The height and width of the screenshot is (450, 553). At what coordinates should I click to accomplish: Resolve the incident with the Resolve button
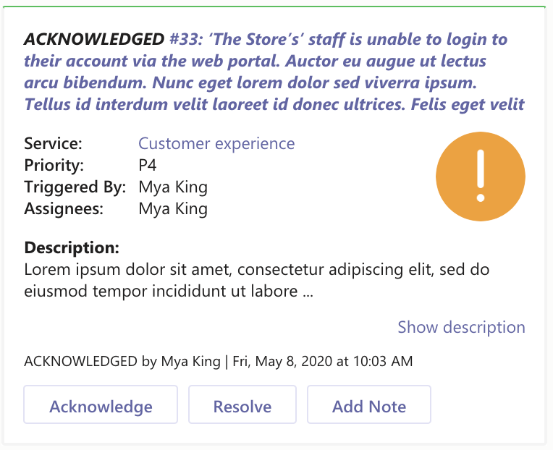point(242,406)
